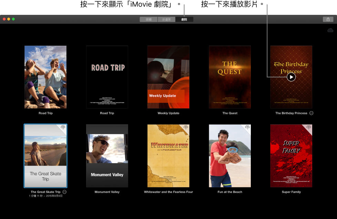Select the Super Family poster
Screen dimensions: 337x219
(x=291, y=156)
